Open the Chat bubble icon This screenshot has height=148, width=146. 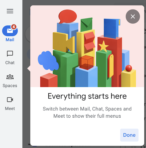click(10, 53)
